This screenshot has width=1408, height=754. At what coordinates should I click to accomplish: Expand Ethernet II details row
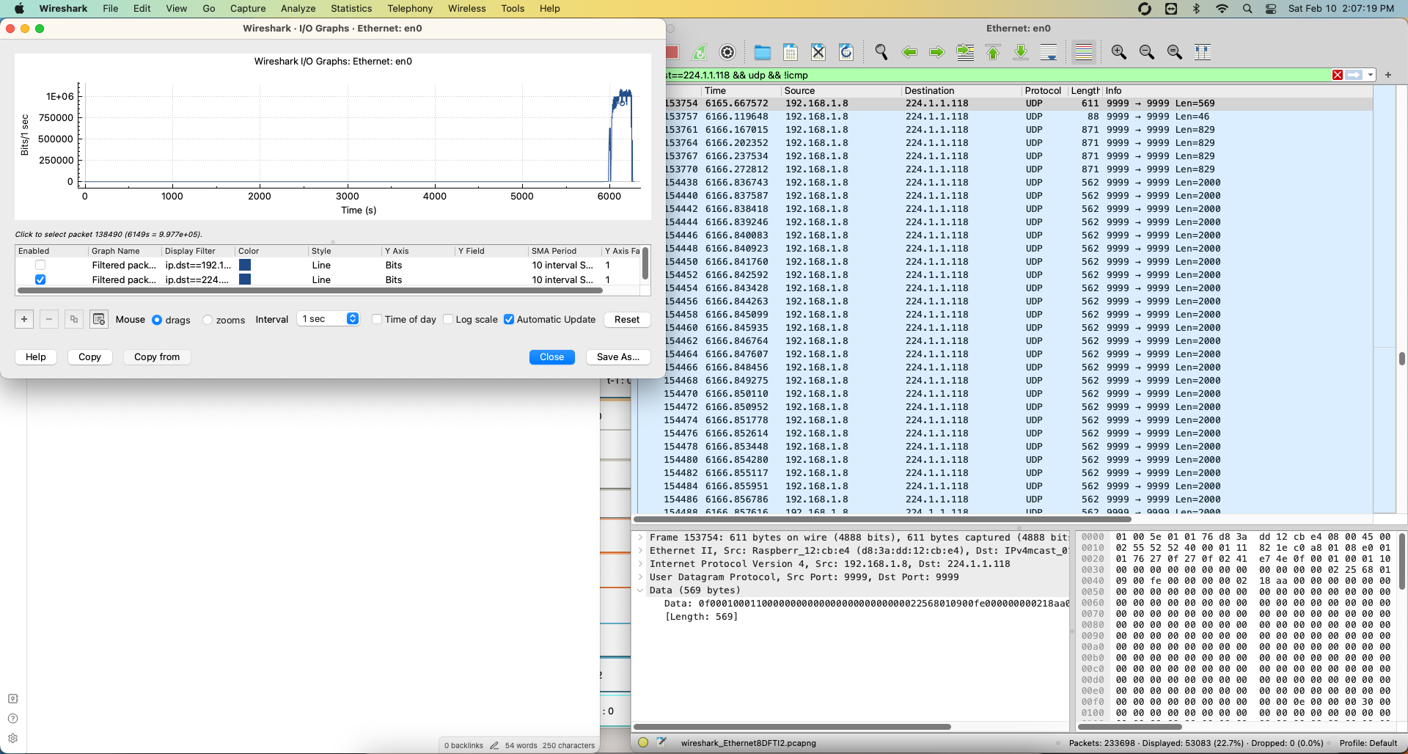(640, 551)
